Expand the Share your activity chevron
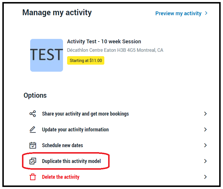The height and width of the screenshot is (189, 223). tap(205, 114)
